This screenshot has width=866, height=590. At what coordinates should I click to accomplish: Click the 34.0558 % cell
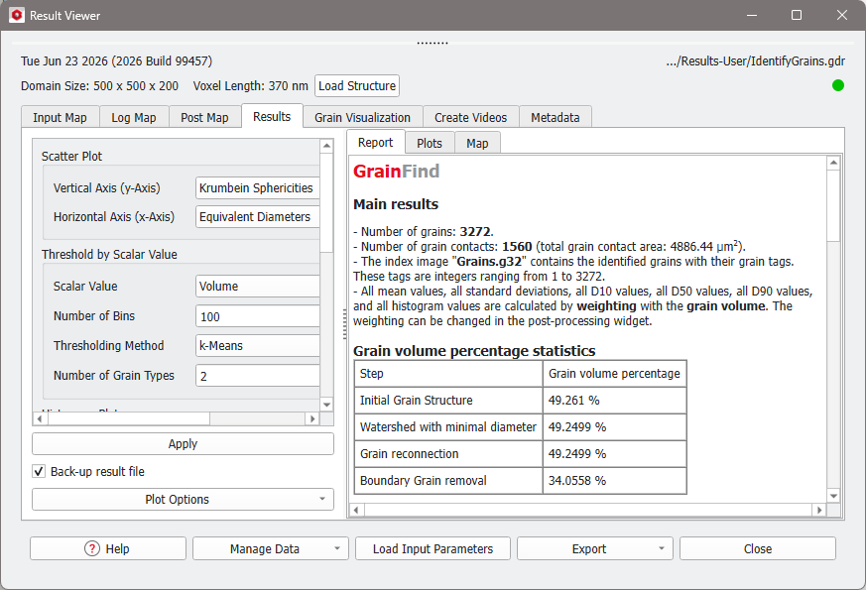(x=615, y=480)
